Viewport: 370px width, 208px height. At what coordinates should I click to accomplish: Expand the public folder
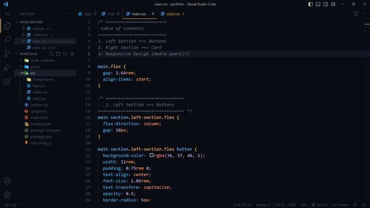(x=35, y=67)
